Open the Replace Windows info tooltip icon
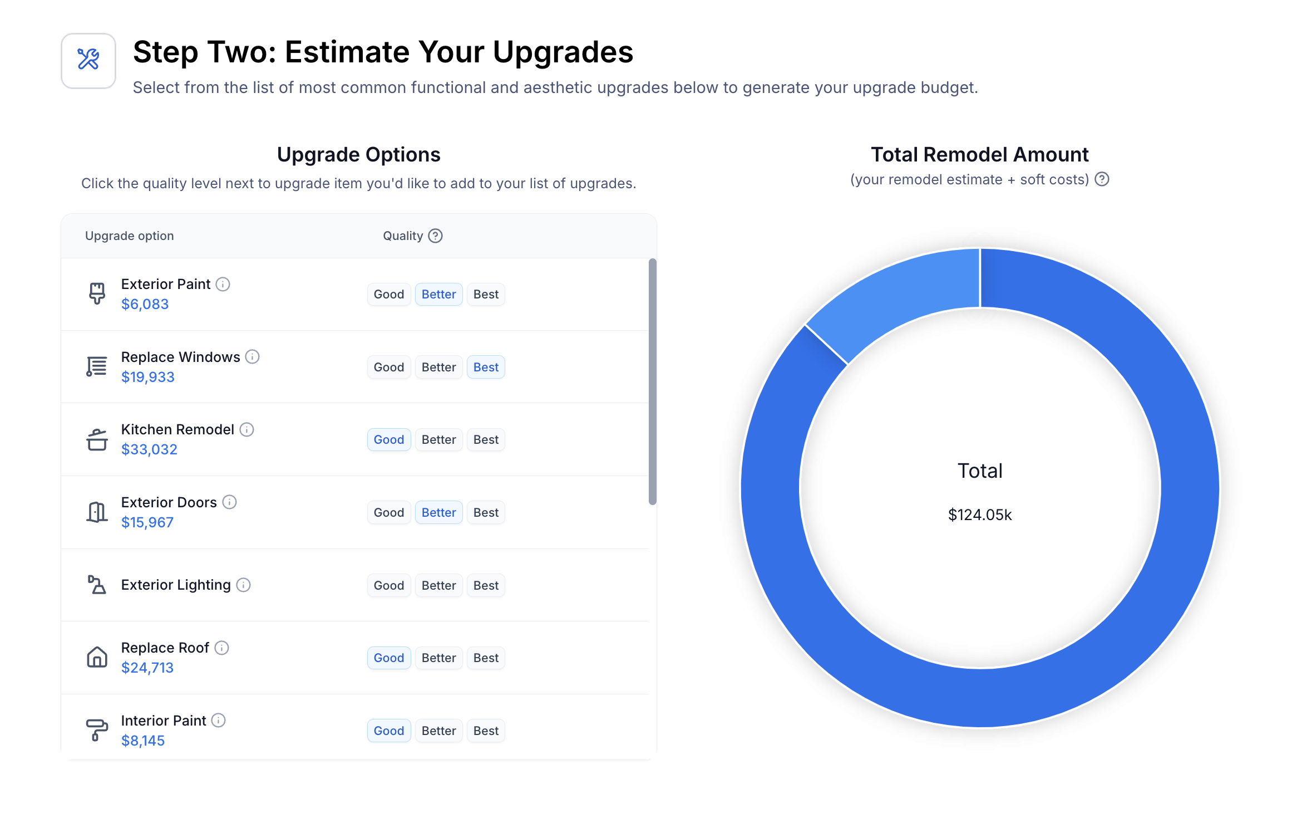Viewport: 1292px width, 823px height. pos(253,357)
